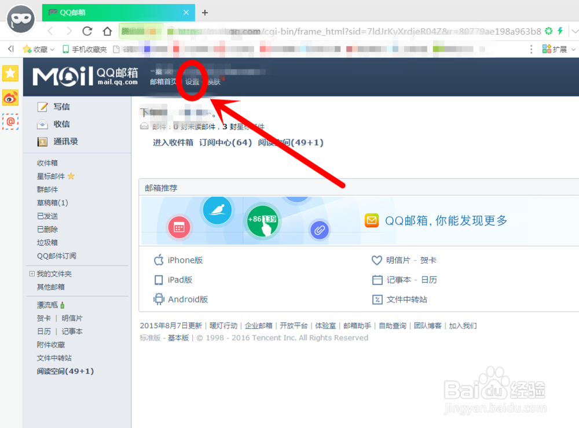The width and height of the screenshot is (579, 428).
Task: Expand the 收藏 dropdown arrow
Action: click(x=53, y=49)
